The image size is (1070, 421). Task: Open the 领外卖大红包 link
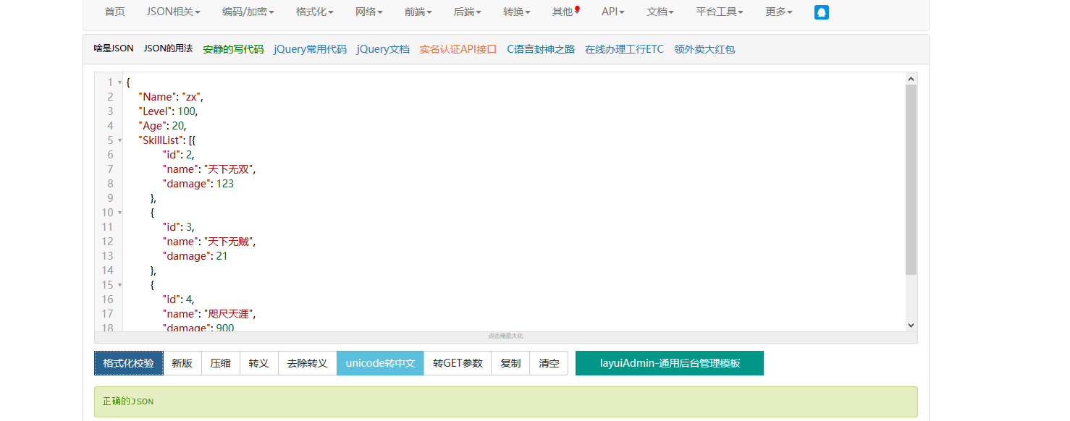coord(704,49)
